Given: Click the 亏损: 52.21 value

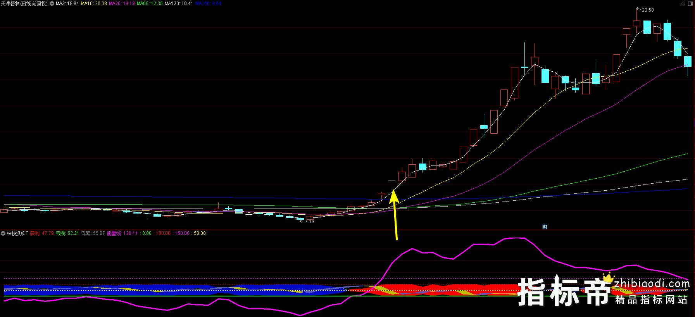Looking at the screenshot, I should (67, 233).
